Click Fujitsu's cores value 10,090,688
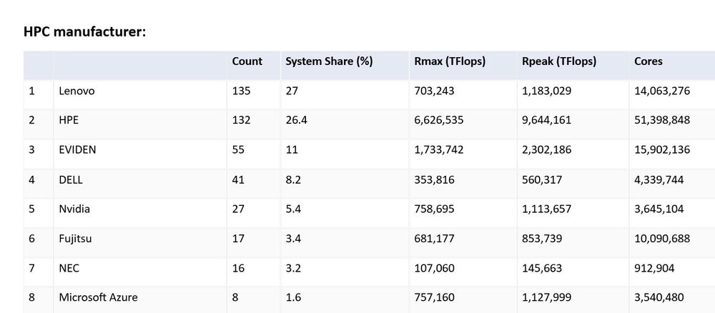Screen dimensions: 715x313 click(662, 239)
